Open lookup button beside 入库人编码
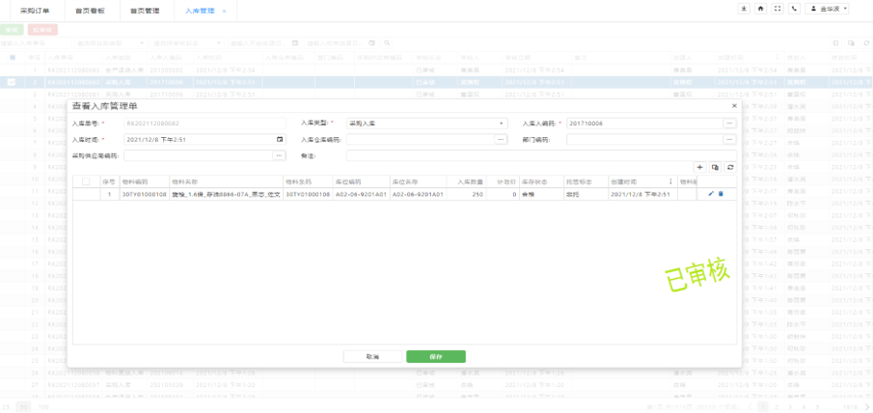The image size is (873, 413). (x=729, y=124)
